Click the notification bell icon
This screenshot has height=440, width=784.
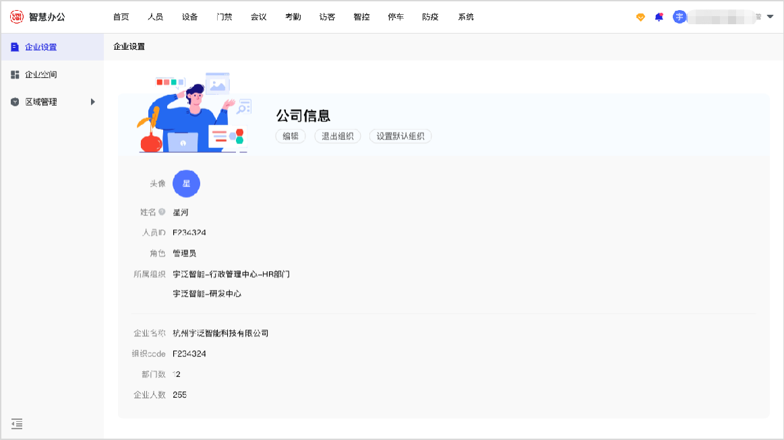tap(659, 17)
